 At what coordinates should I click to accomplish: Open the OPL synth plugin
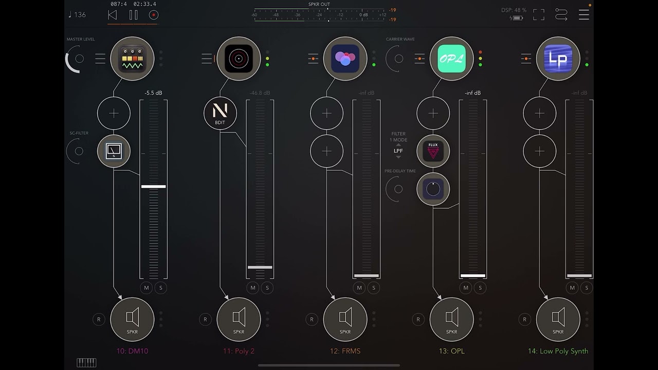[x=451, y=59]
